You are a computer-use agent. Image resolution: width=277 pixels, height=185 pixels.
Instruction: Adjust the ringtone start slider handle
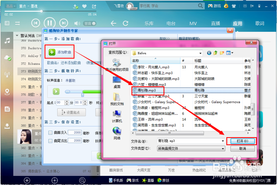pyautogui.click(x=83, y=95)
